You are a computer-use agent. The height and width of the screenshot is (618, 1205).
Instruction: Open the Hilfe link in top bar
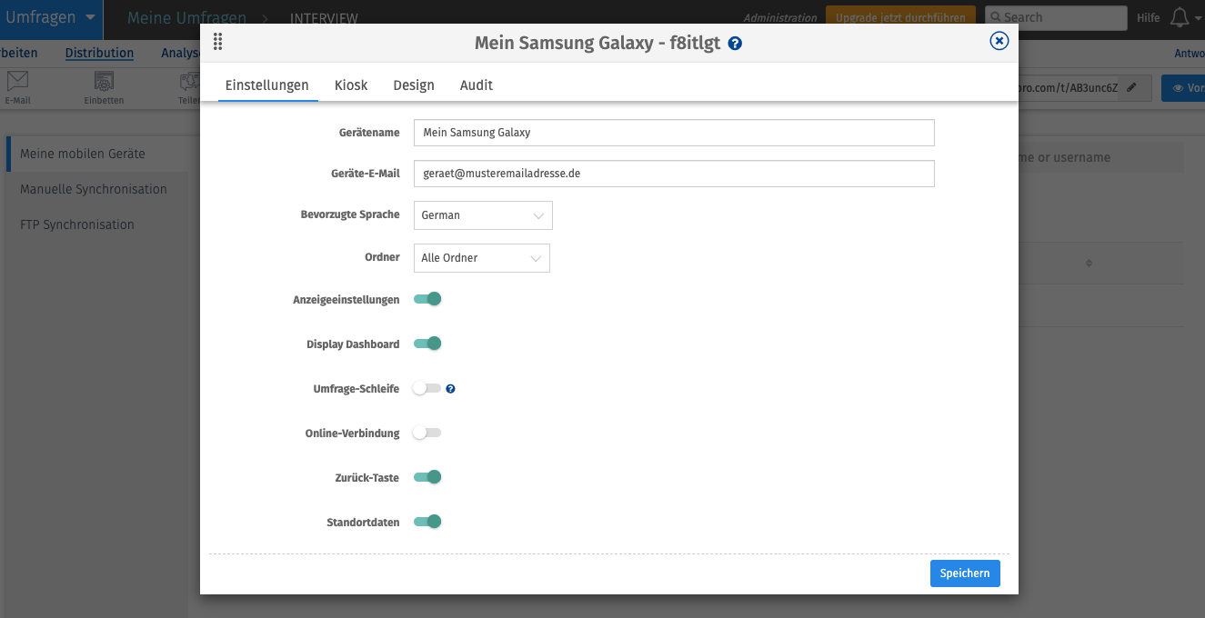click(x=1149, y=17)
